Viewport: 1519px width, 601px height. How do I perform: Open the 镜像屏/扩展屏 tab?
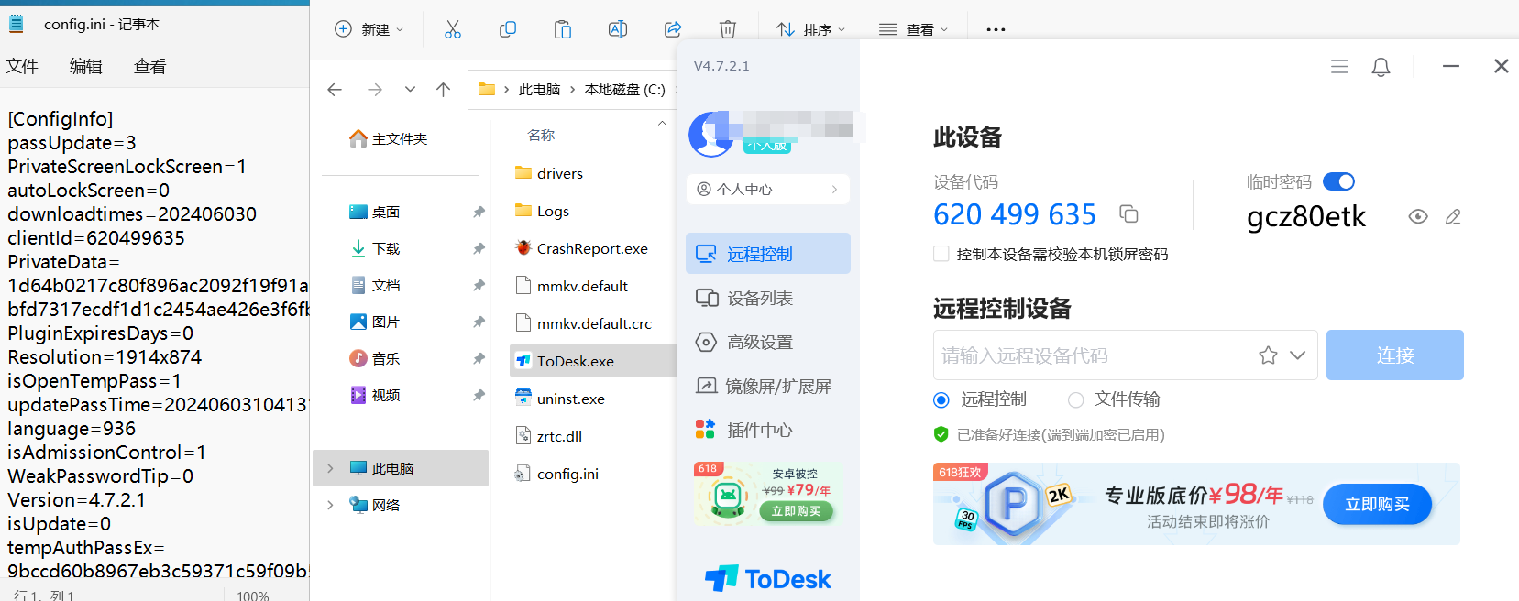click(768, 386)
